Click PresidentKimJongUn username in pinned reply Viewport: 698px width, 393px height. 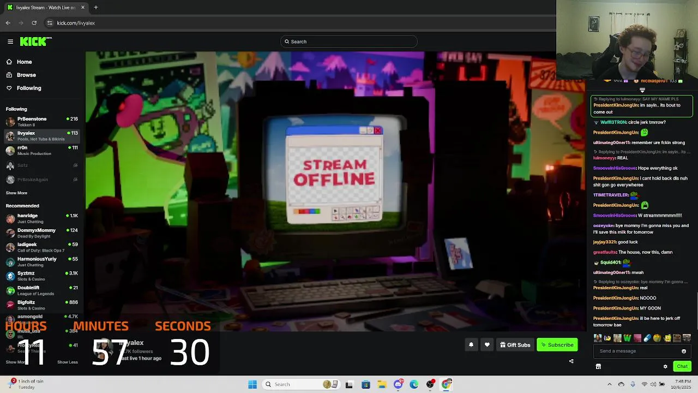[616, 105]
